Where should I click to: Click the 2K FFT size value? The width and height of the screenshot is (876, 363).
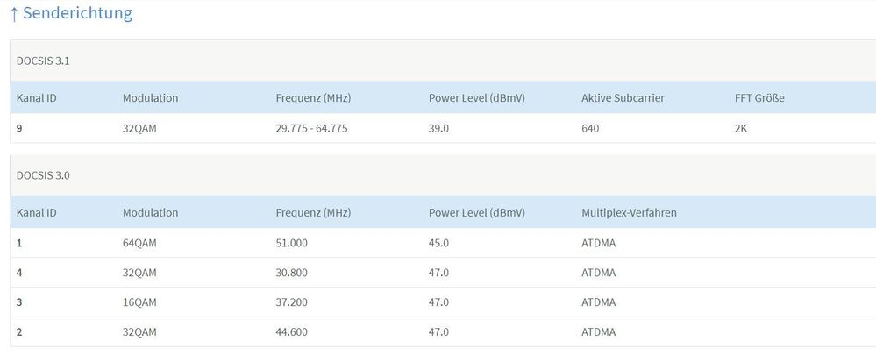pyautogui.click(x=741, y=128)
